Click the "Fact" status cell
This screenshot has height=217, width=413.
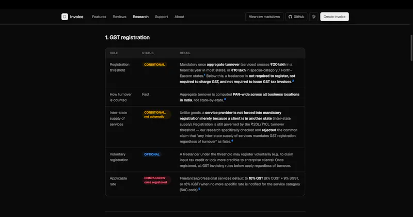(x=146, y=95)
